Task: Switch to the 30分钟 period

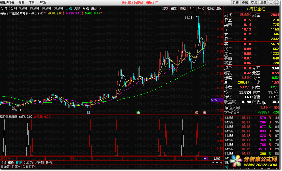Action: pyautogui.click(x=46, y=8)
